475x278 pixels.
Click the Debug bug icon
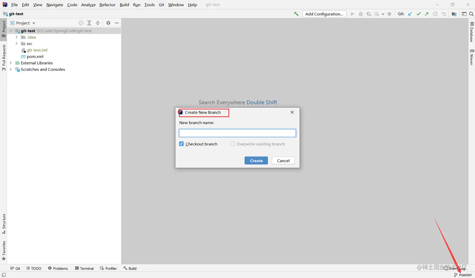tap(361, 14)
